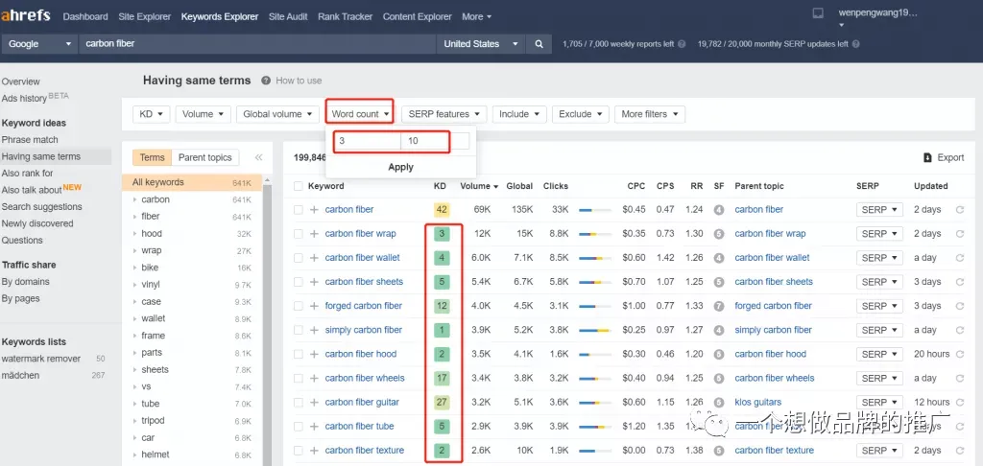Click SF badge in forged carbon fiber row
Viewport: 983px width, 466px height.
719,306
